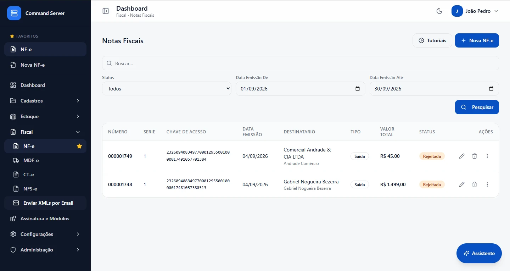
Task: Open Enviar XMLs por Email
Action: point(45,203)
